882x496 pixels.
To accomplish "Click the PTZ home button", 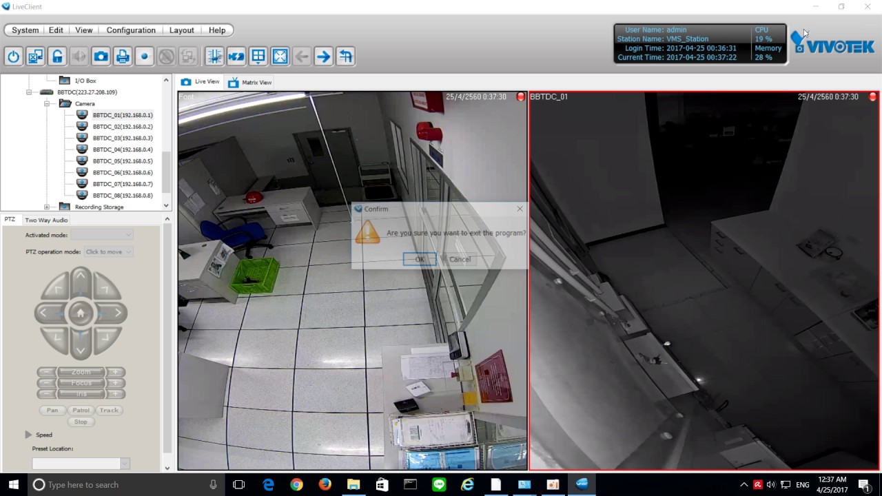I will tap(81, 313).
